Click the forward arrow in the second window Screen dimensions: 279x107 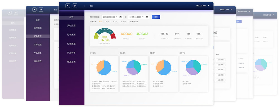click(x=41, y=9)
